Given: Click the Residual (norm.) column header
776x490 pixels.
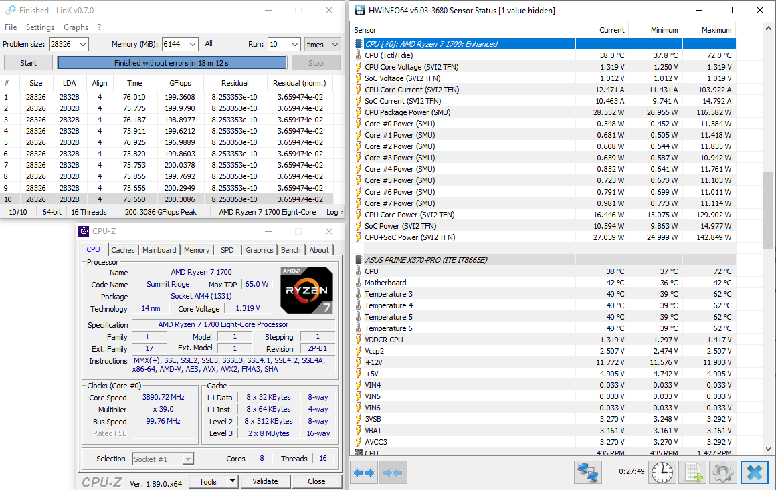Looking at the screenshot, I should pos(300,83).
